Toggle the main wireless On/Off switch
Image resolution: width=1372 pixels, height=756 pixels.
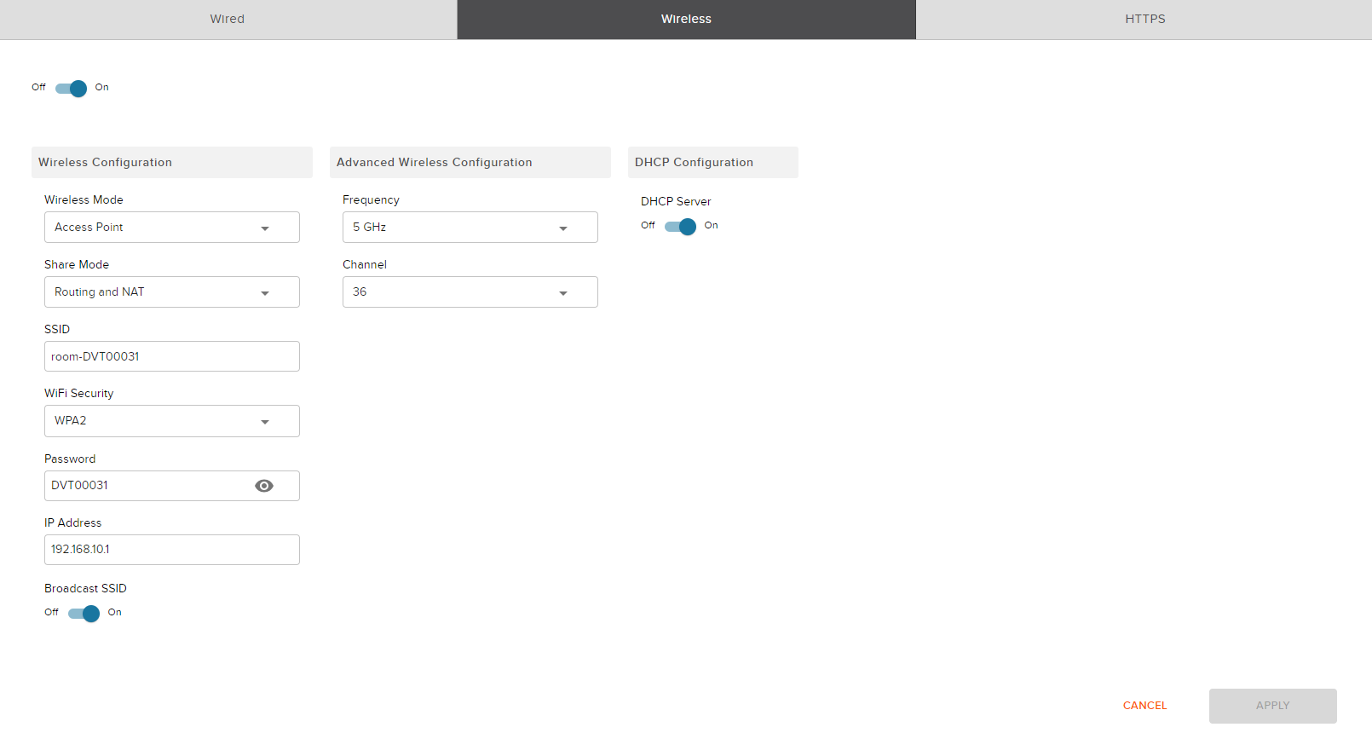click(x=72, y=89)
